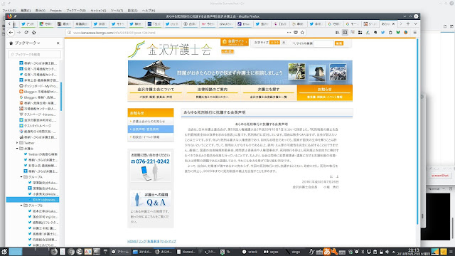This screenshot has height=256, width=455.
Task: Click the あ input method tray icon
Action: [x=327, y=252]
